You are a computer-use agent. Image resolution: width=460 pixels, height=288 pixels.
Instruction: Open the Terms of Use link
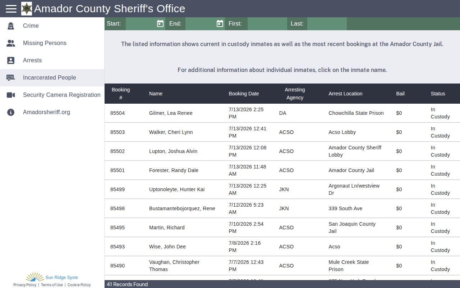pos(52,285)
